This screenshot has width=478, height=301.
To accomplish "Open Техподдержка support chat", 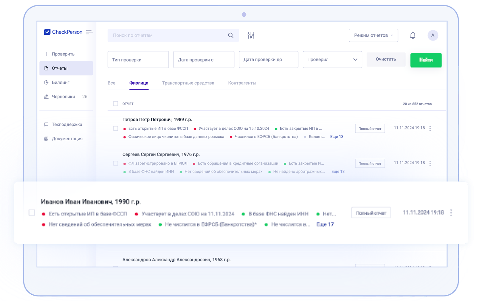I will [67, 124].
